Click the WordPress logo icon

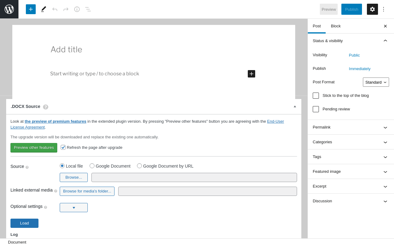9,9
